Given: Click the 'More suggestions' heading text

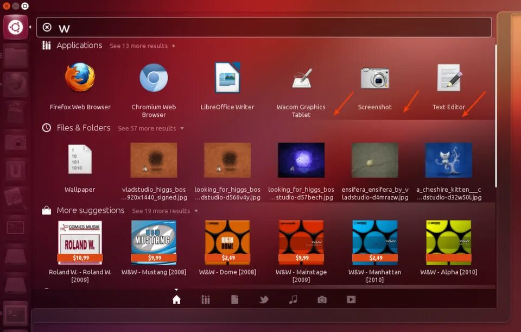Looking at the screenshot, I should (91, 210).
